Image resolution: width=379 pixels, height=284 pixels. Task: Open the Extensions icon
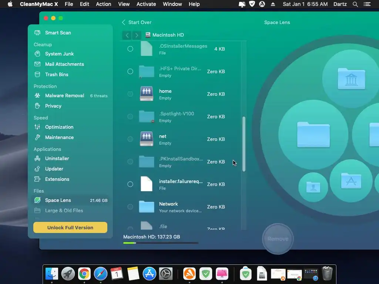pyautogui.click(x=37, y=179)
